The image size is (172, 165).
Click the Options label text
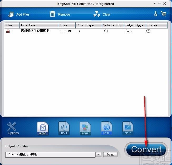coord(13,133)
